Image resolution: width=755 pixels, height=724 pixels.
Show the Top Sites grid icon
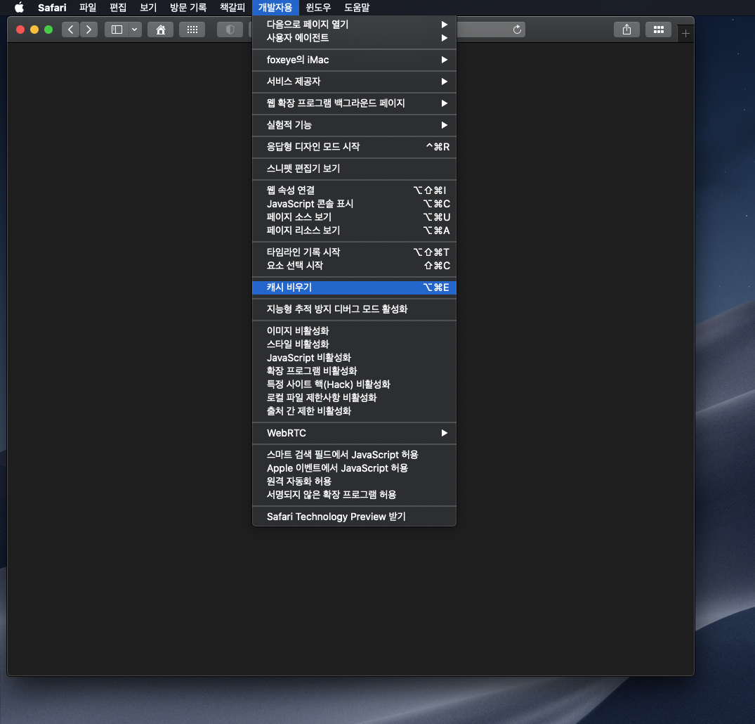pos(192,30)
